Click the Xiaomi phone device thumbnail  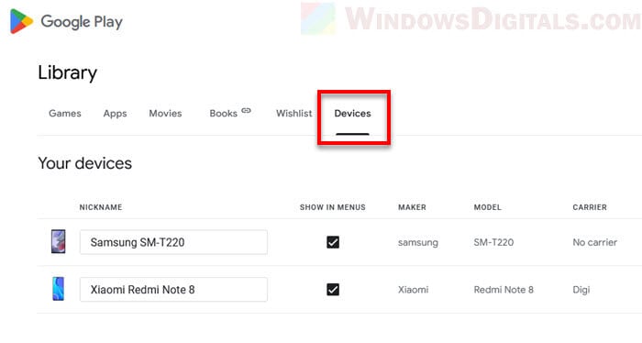[x=58, y=289]
